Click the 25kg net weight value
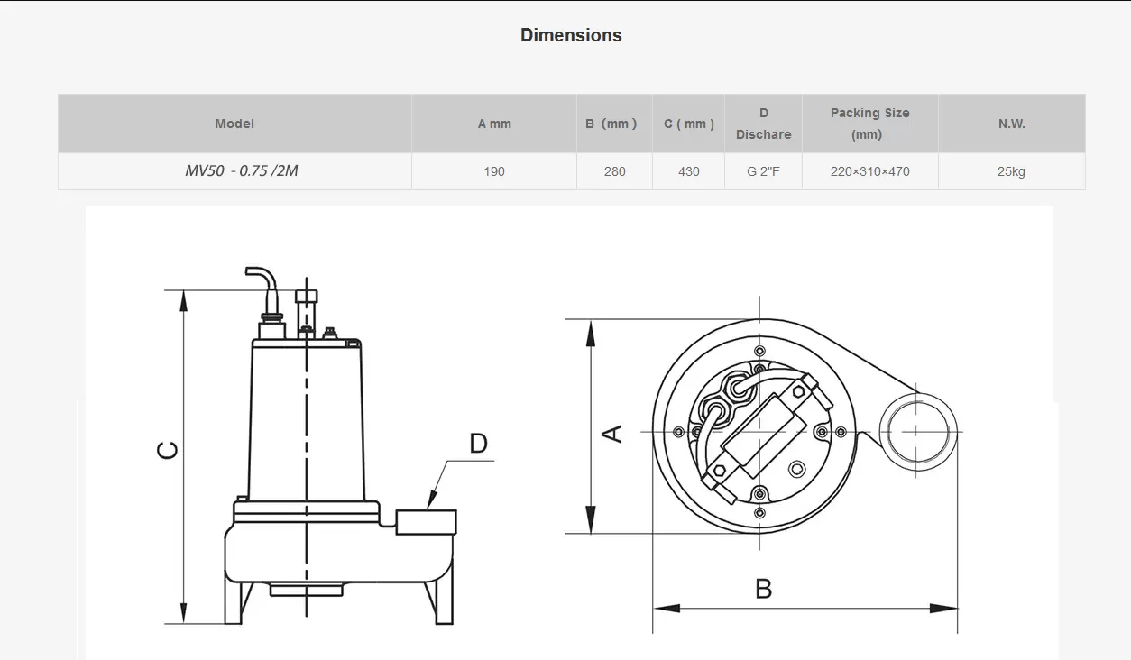The height and width of the screenshot is (660, 1131). pos(1011,170)
